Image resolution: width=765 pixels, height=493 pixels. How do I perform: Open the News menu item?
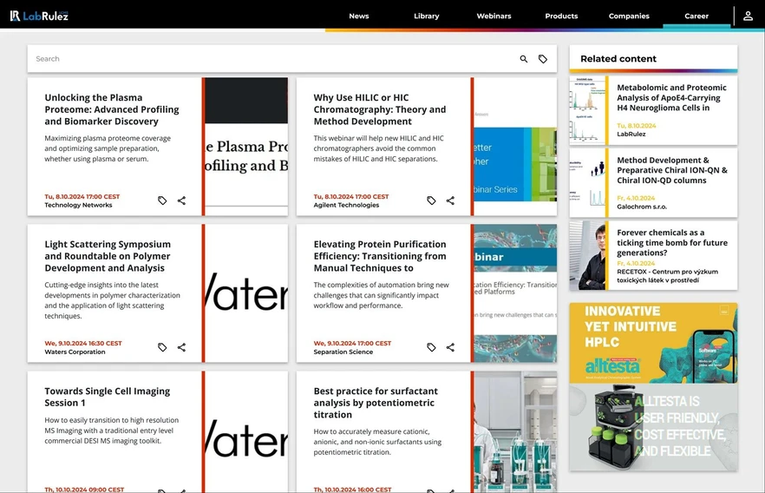point(358,16)
